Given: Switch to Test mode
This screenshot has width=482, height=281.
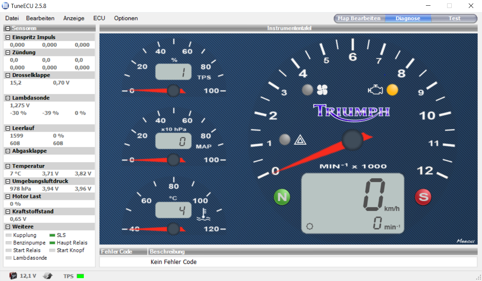Looking at the screenshot, I should coord(454,18).
